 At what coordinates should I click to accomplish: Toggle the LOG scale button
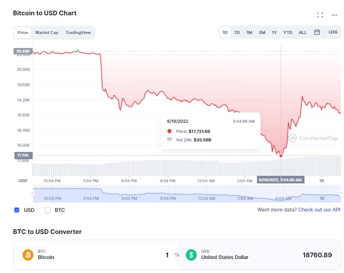pos(333,32)
